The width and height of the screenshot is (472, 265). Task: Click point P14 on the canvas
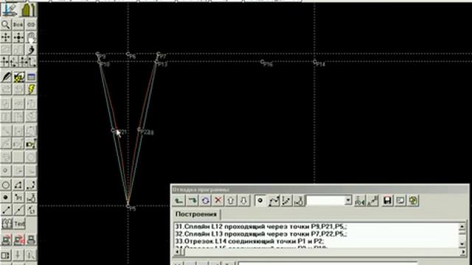pos(315,62)
